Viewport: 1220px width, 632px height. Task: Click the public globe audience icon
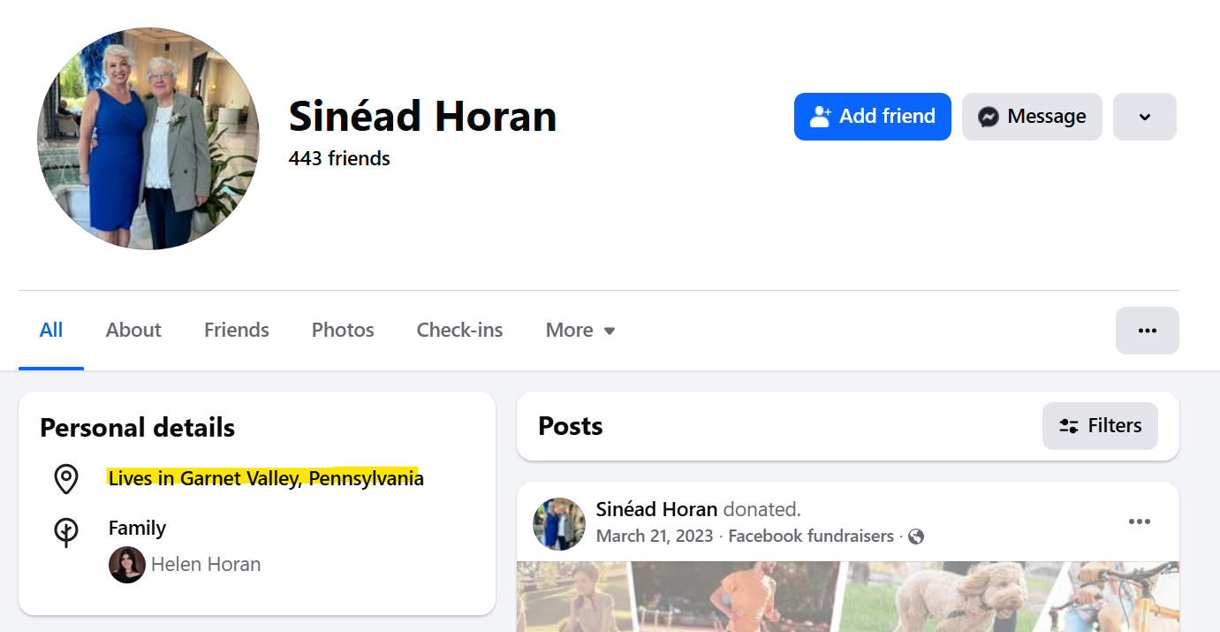(916, 537)
